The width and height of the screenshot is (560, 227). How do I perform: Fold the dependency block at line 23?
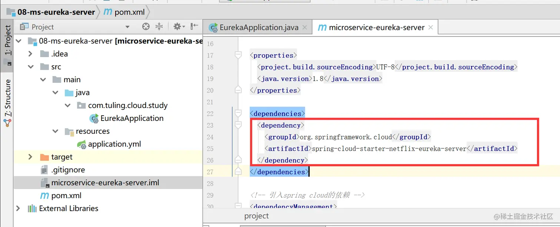tap(239, 125)
